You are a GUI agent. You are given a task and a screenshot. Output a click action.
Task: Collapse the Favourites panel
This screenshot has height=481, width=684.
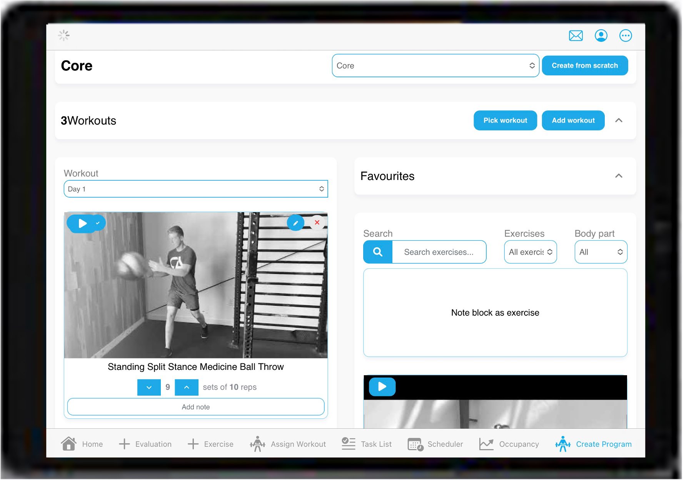[619, 176]
